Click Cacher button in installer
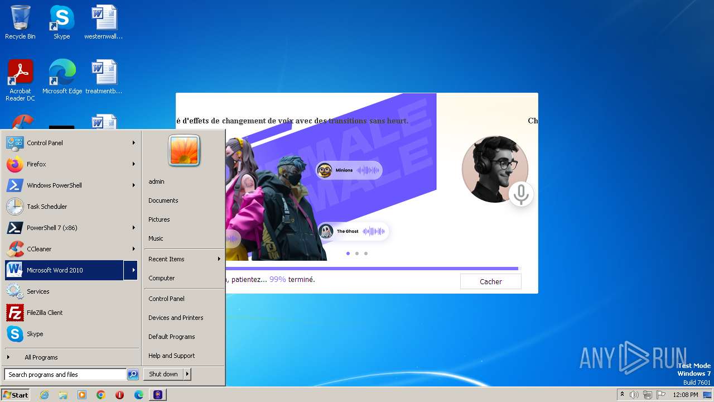The image size is (714, 402). click(491, 281)
